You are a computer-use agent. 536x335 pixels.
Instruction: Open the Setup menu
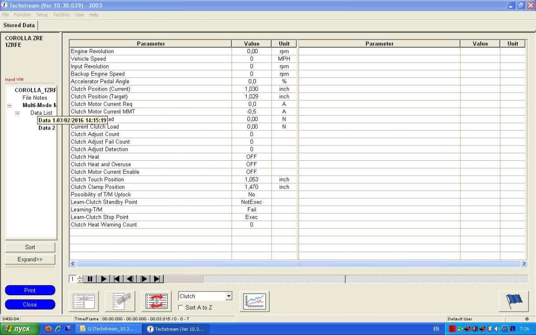click(x=42, y=15)
